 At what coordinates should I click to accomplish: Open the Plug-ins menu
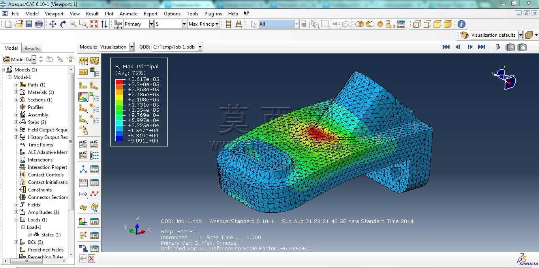(213, 13)
